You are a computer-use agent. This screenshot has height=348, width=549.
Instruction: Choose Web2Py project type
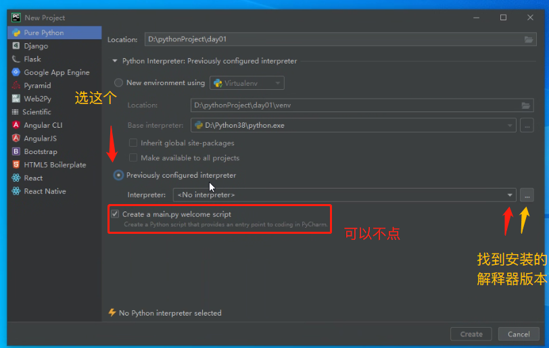click(54, 99)
